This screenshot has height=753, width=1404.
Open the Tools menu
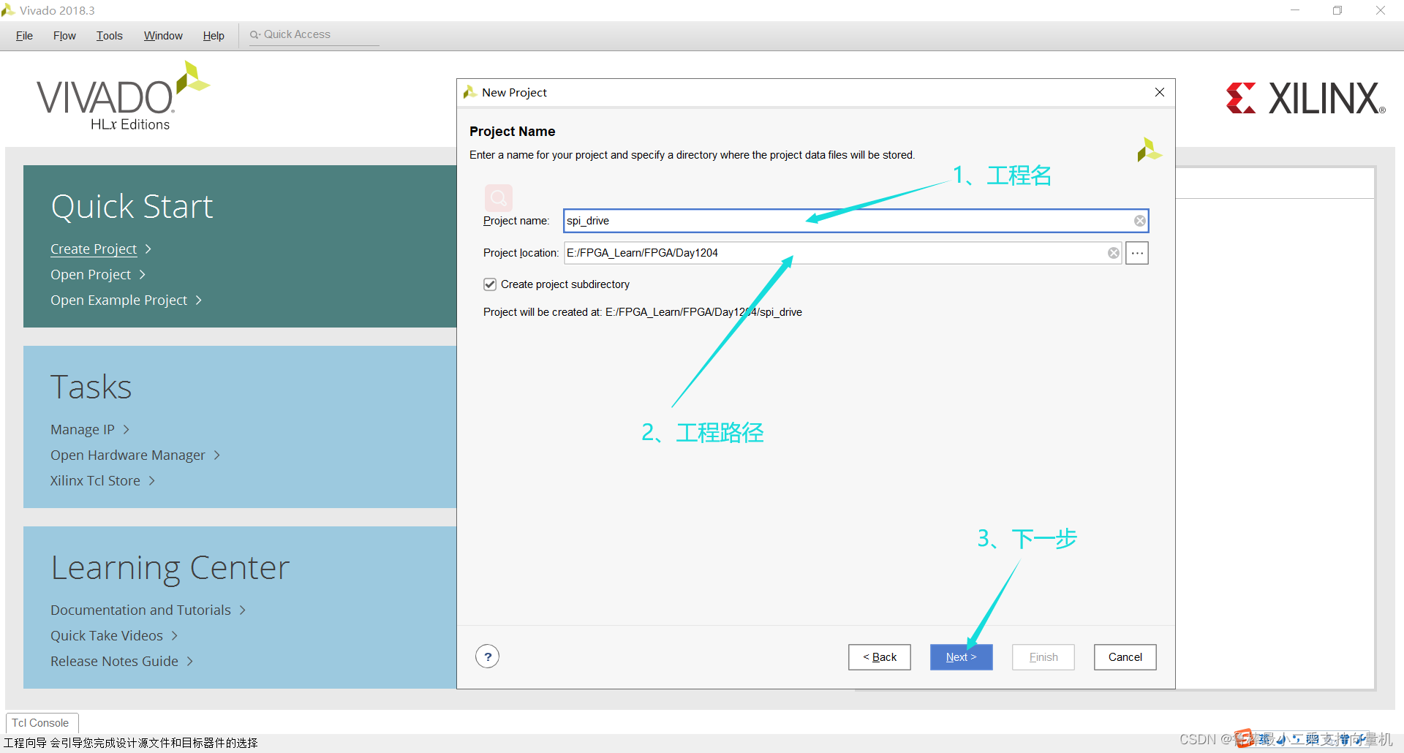pyautogui.click(x=110, y=36)
